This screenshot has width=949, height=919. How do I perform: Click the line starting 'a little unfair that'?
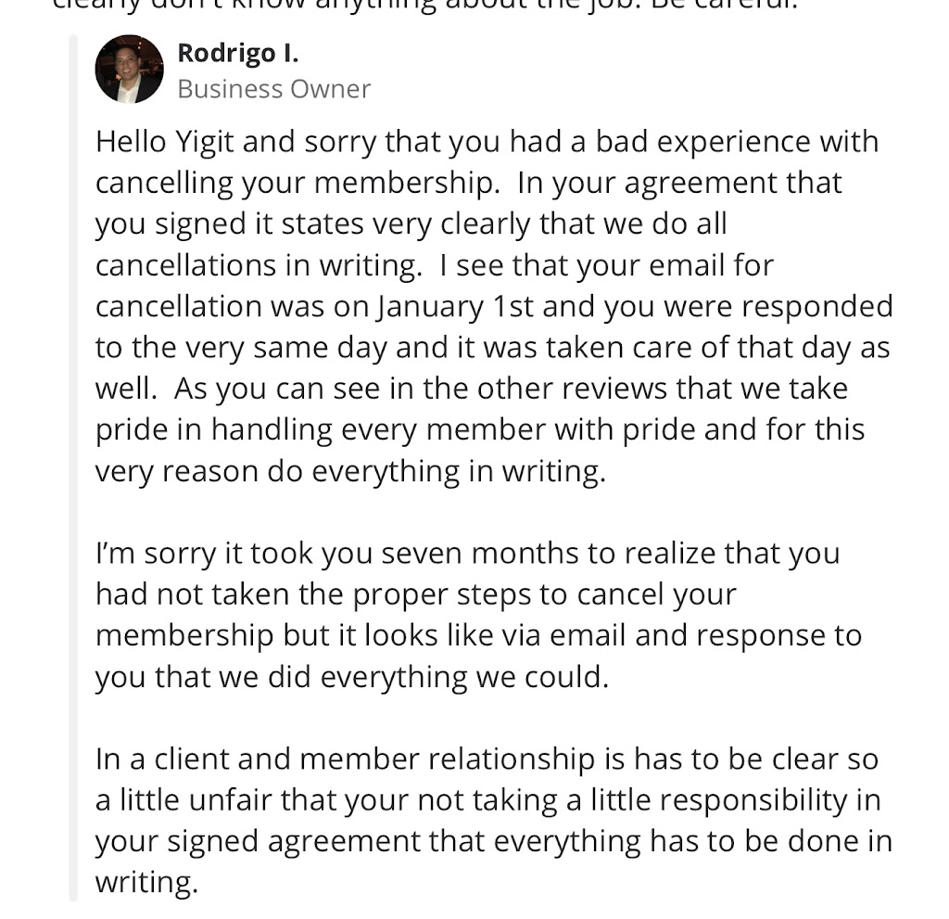click(x=487, y=800)
